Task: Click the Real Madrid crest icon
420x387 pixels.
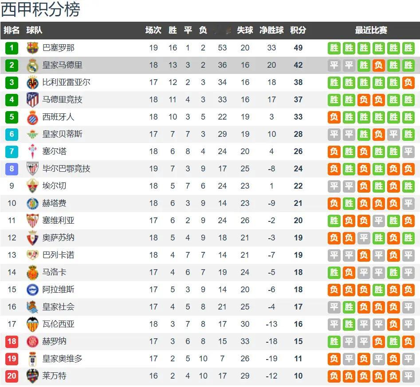Action: click(x=32, y=65)
